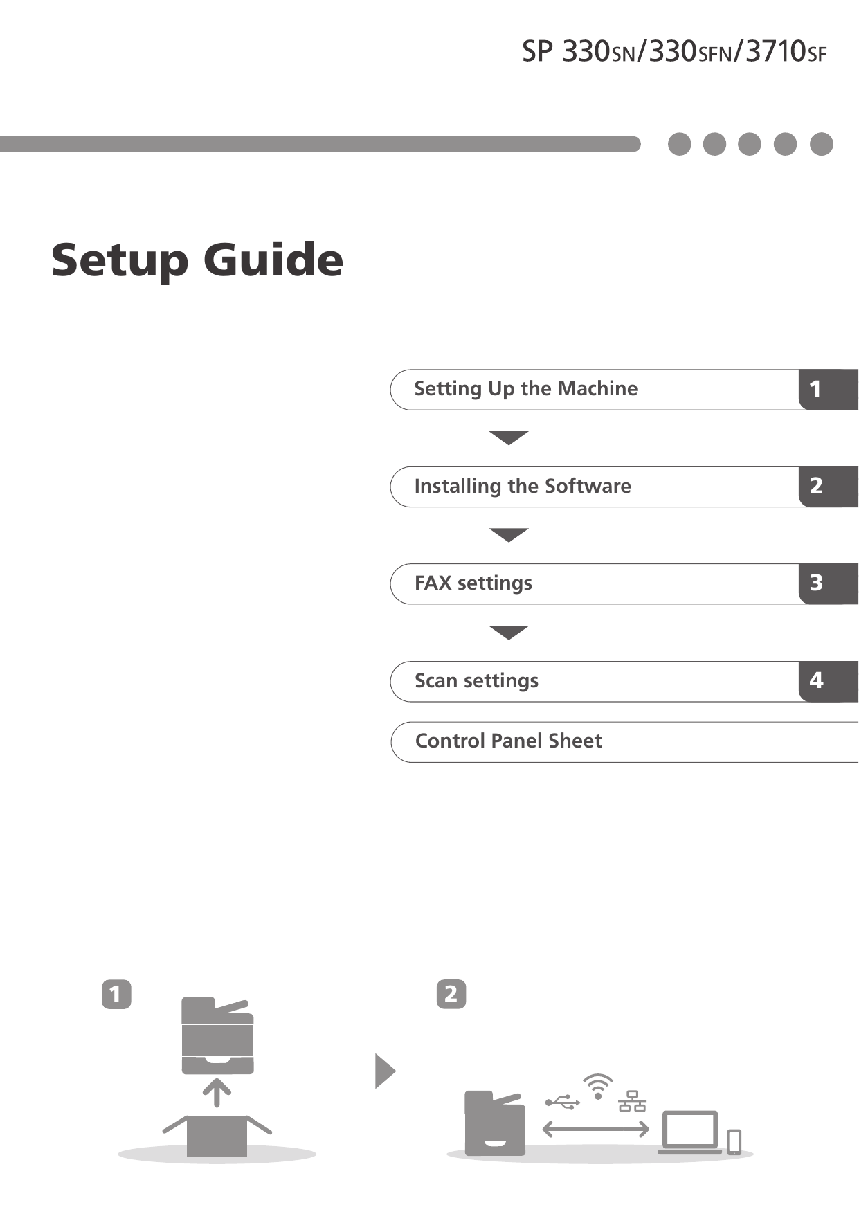This screenshot has width=859, height=1214.
Task: Click the double-headed horizontal arrow
Action: [x=595, y=1130]
